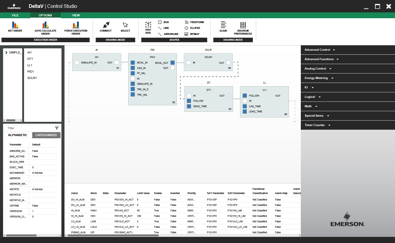Expand the Analog Control palette

348,69
